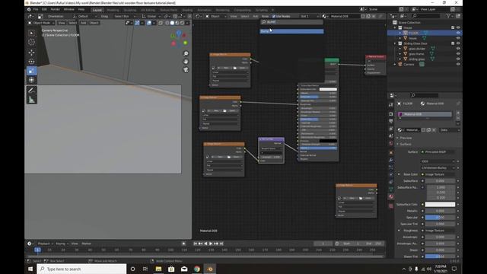Open Blender from the Windows taskbar
Viewport: 487px width, 274px height.
coord(210,269)
